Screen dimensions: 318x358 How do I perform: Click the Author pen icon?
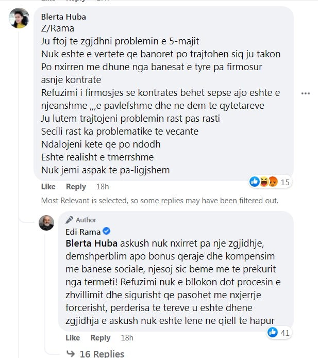pyautogui.click(x=70, y=220)
